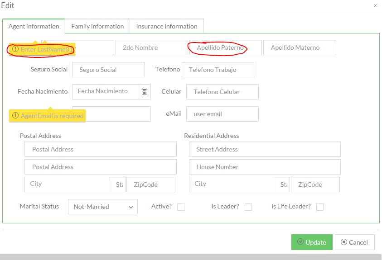Enable the Active? checkbox

(181, 207)
